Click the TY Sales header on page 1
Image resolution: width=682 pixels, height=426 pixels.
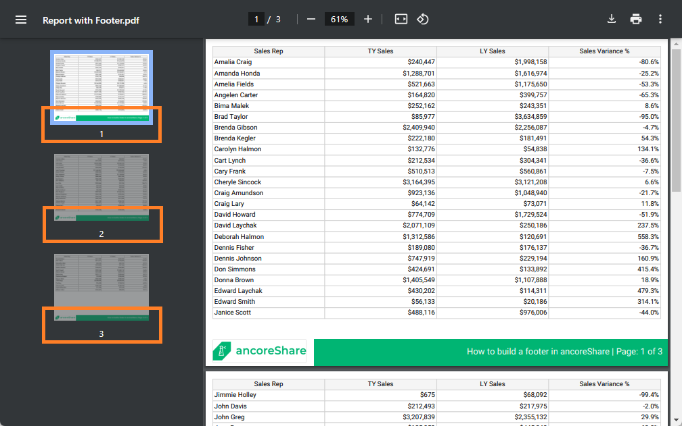tap(380, 51)
